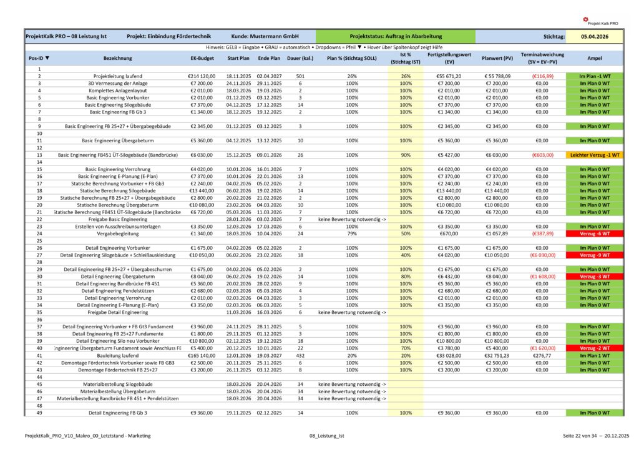Click the red Verzug -9 WT status cell
This screenshot has height=452, width=639.
pyautogui.click(x=594, y=255)
